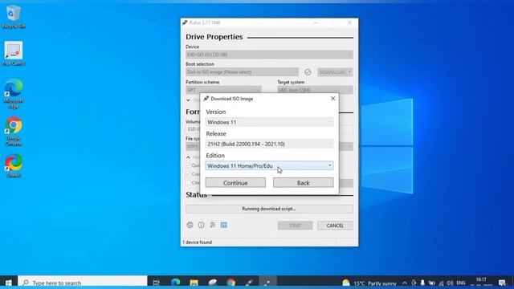Close the Download ISO Image dialog
This screenshot has height=289, width=514.
click(332, 98)
